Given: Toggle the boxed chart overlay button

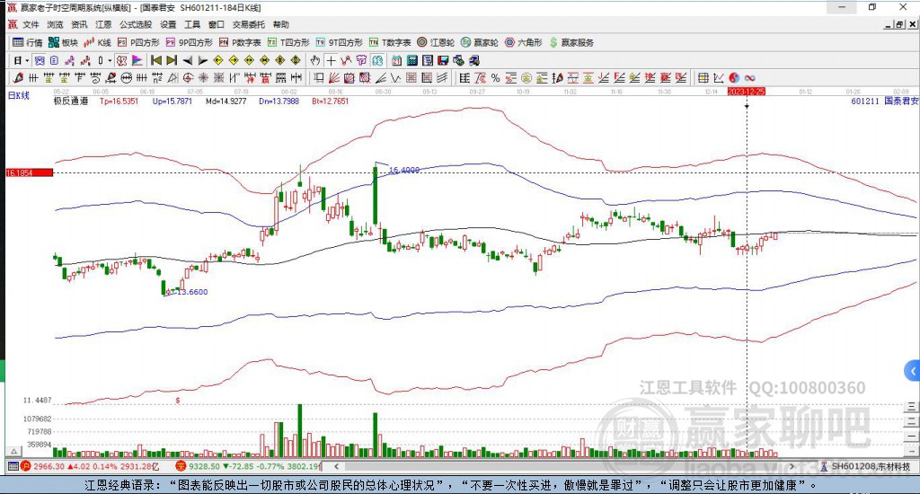Looking at the screenshot, I should [39, 60].
